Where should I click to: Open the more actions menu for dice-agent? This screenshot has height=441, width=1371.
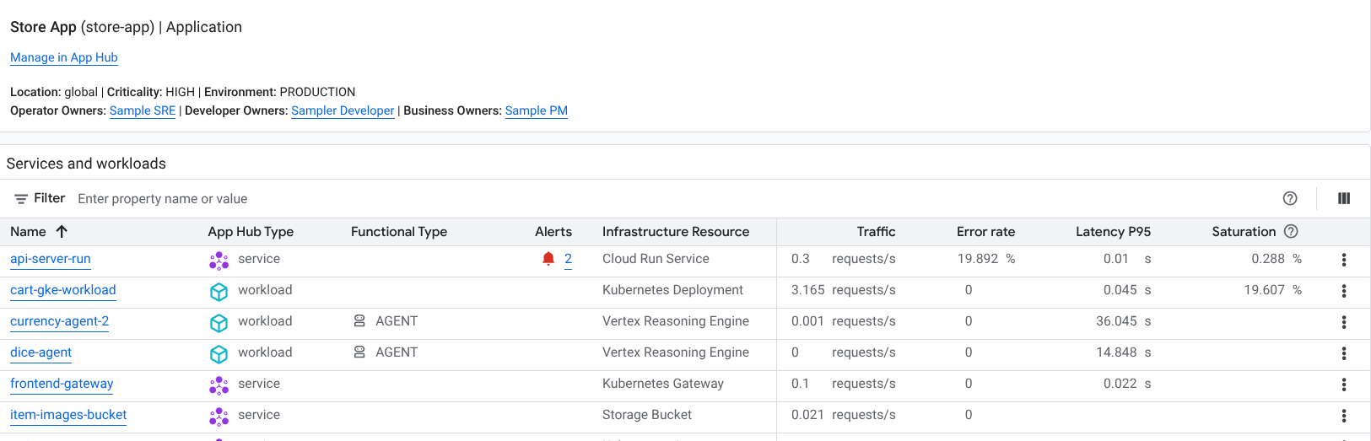(1344, 353)
